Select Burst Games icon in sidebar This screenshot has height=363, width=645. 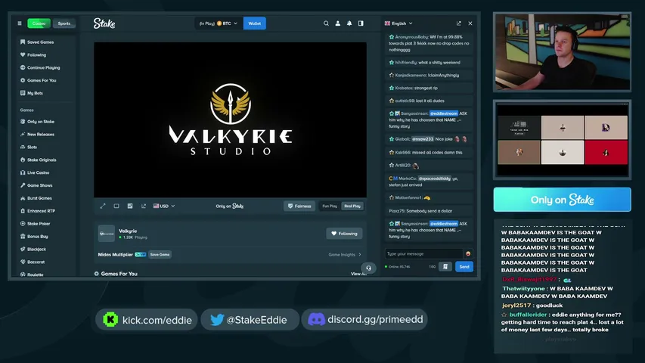tap(23, 198)
